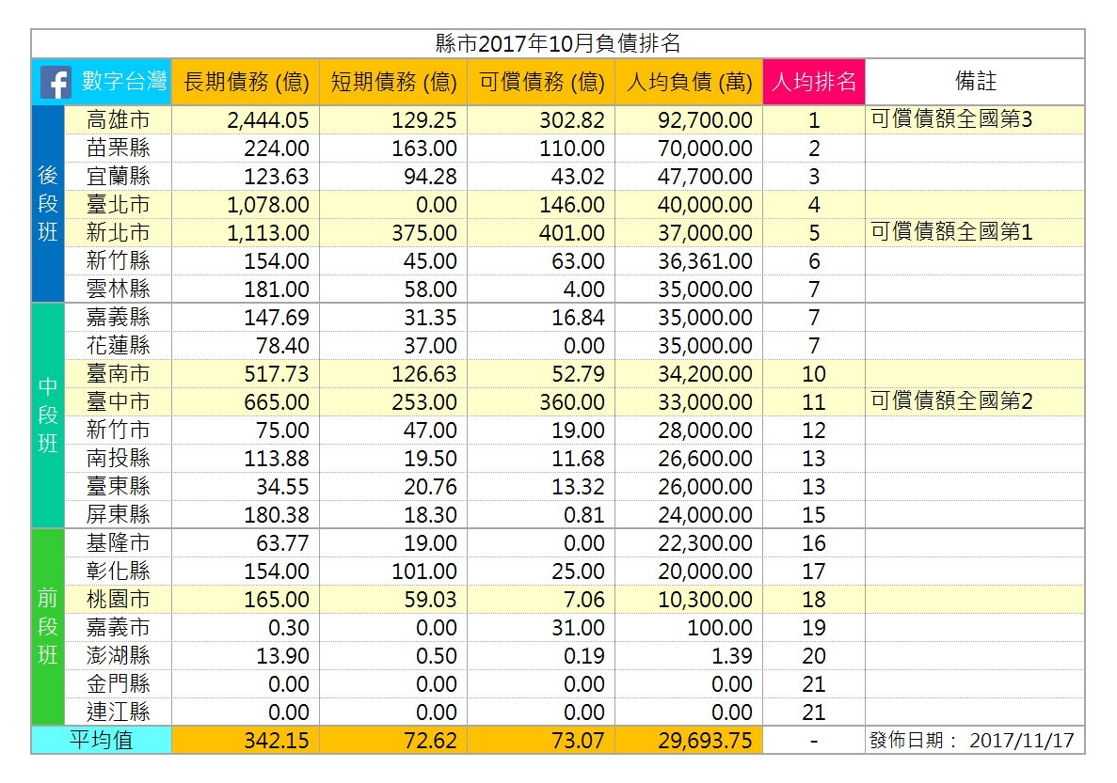Select the 高雄市 row name cell

tap(119, 119)
